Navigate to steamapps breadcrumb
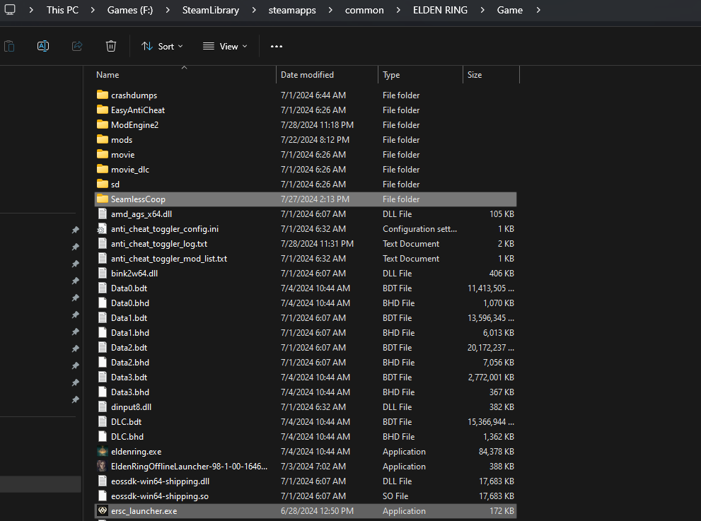Screen dimensions: 701x521 pyautogui.click(x=292, y=10)
